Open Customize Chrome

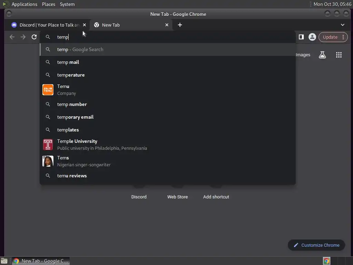[316, 245]
